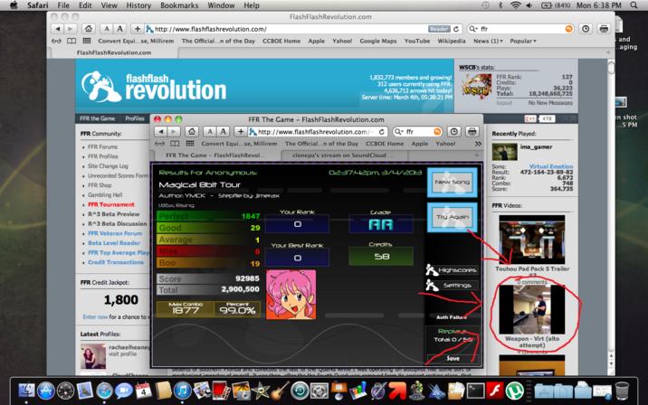Click logout link under WSCB's stats
648x405 pixels.
coord(504,103)
